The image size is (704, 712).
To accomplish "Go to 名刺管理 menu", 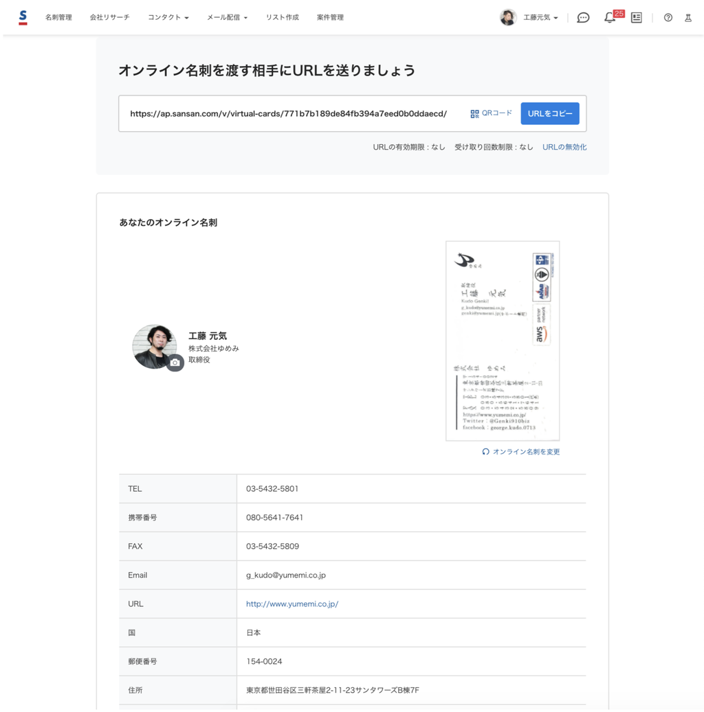I will pos(58,17).
